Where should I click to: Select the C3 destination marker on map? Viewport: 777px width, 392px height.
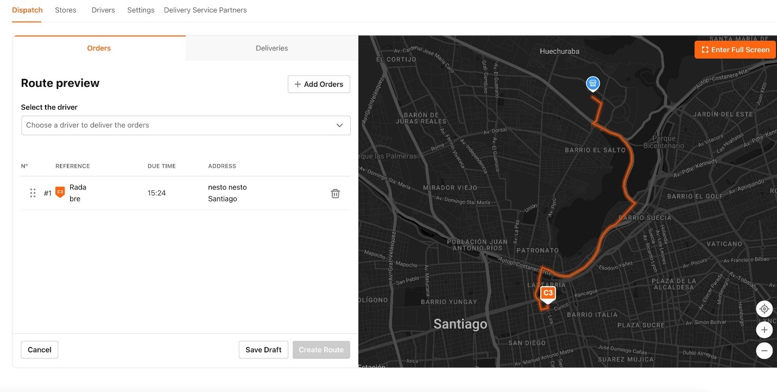[548, 294]
